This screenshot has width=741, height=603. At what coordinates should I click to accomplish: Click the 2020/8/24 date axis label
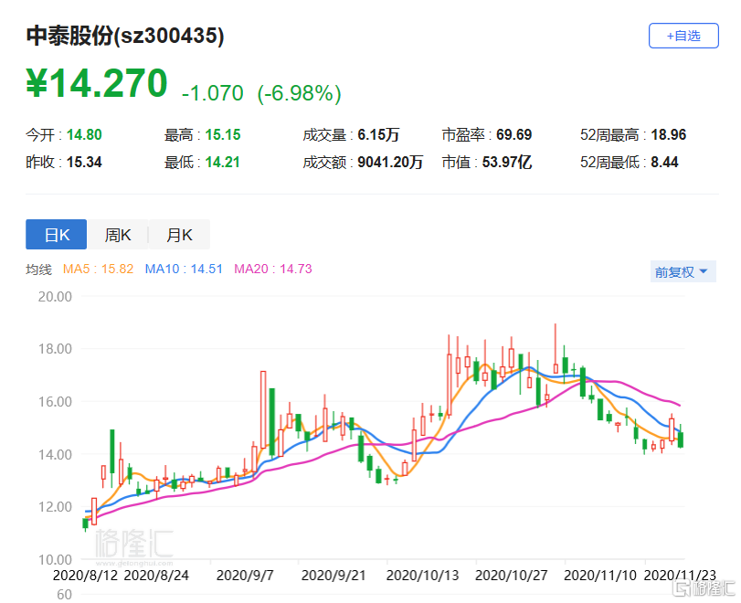coord(156,576)
